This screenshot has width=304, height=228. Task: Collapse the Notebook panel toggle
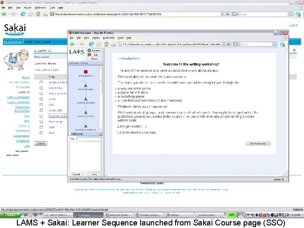tap(100, 134)
